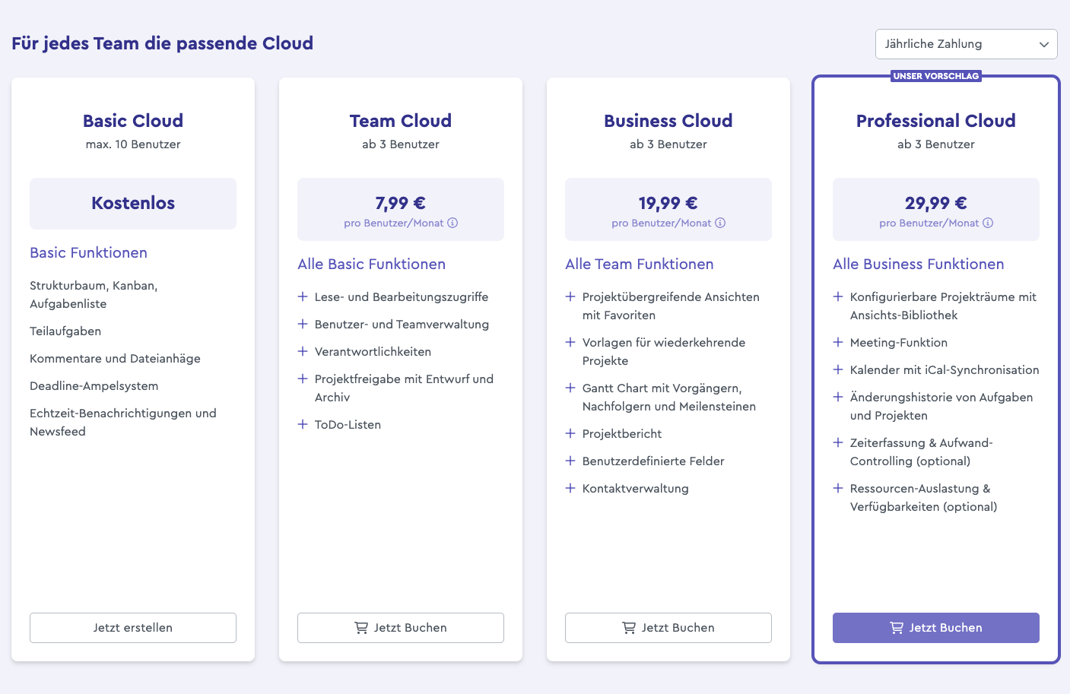Click plus icon next to Lese- und Bearbeitungszugriffe
Screen dimensions: 1070x694
tap(303, 296)
